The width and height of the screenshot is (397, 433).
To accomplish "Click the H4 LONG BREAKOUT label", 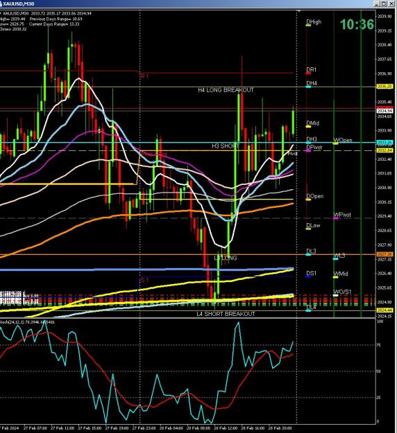I will (x=226, y=90).
